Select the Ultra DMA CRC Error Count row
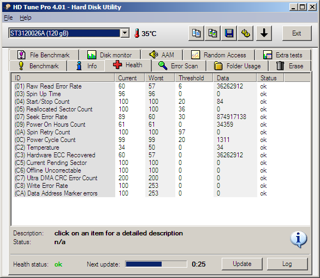 point(161,178)
